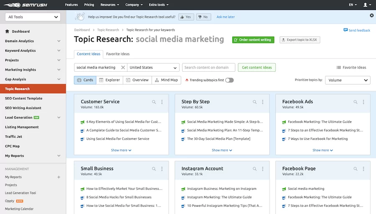Switch to Overview view
The image size is (376, 214).
tap(137, 80)
